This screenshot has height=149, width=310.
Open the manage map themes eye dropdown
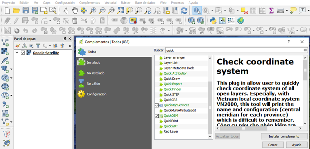[31, 46]
